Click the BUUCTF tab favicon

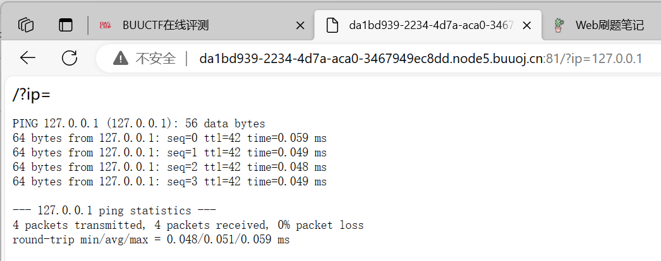(106, 25)
